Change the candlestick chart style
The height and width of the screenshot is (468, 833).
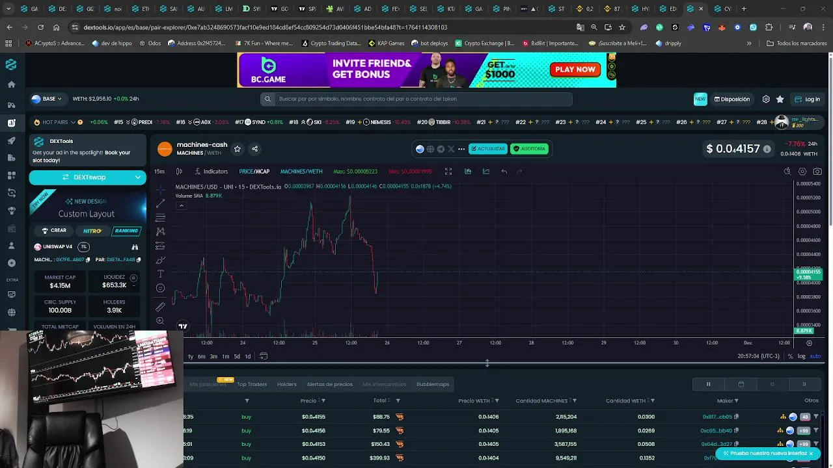click(179, 172)
